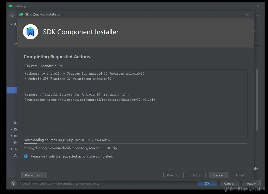Click the Settings title bar Android icon
Viewport: 268px width, 194px height.
[11, 6]
